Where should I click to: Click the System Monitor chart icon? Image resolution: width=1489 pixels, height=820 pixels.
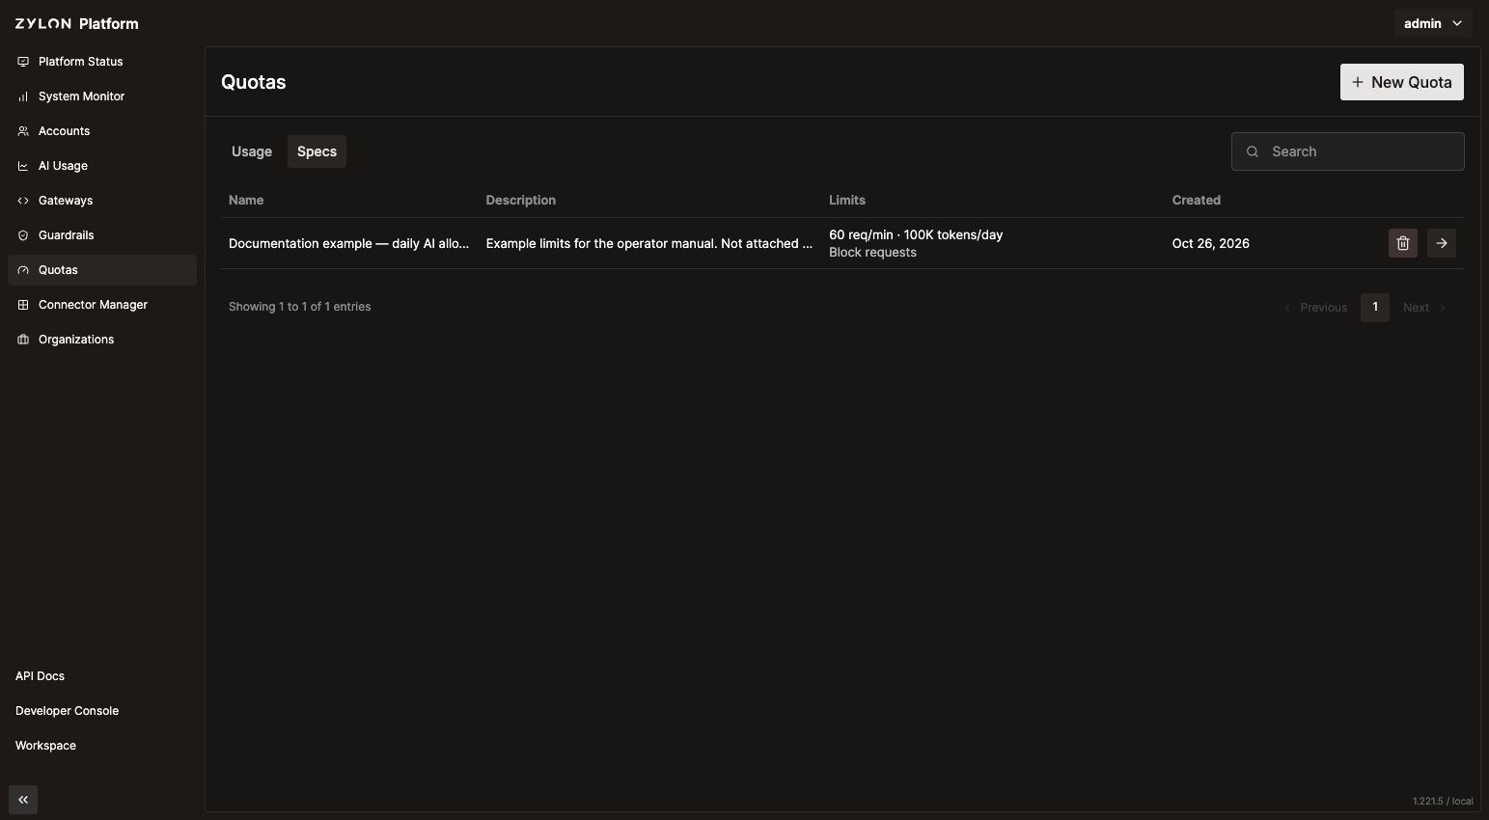[23, 96]
